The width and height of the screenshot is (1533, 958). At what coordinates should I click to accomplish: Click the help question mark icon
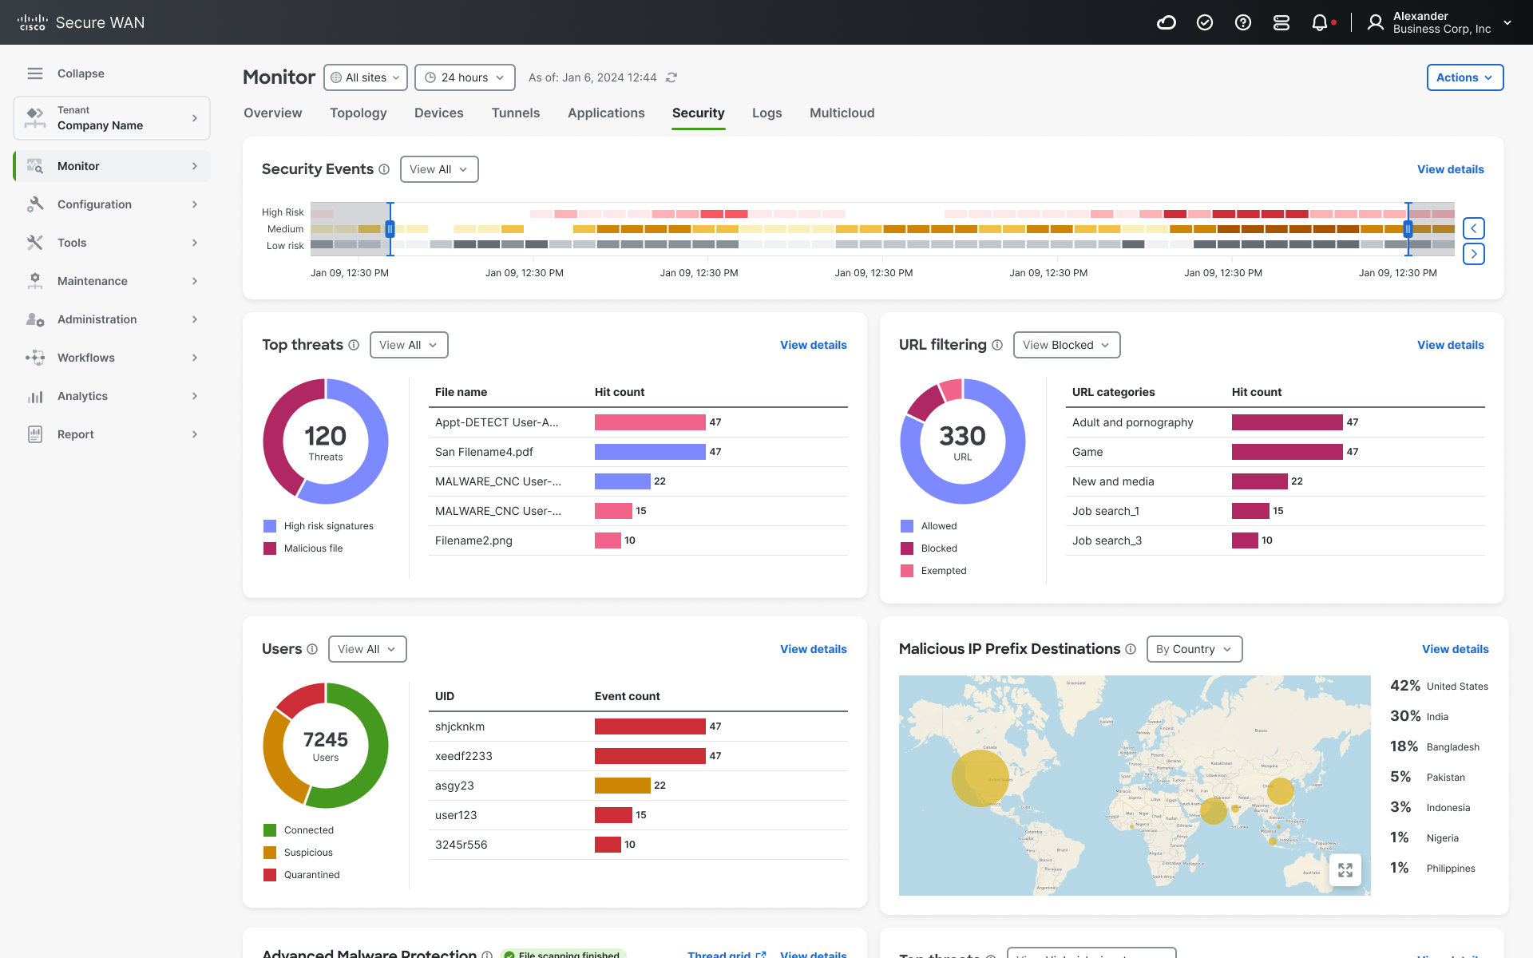[1243, 22]
